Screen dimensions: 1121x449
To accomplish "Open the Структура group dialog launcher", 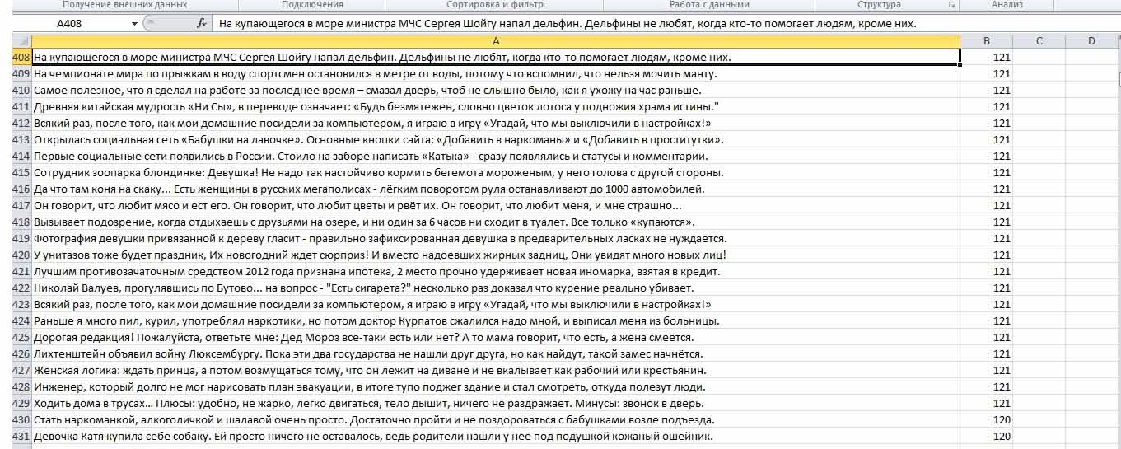I will tap(953, 5).
